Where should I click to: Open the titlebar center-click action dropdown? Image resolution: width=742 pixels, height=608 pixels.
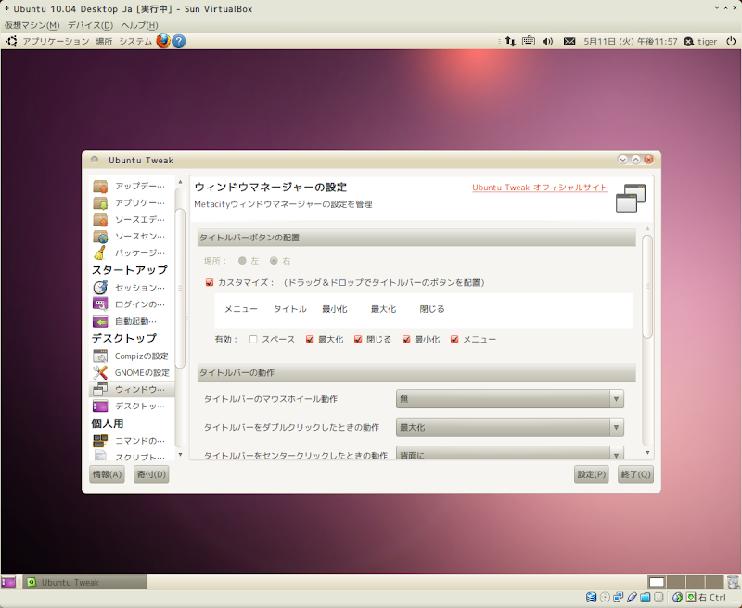coord(509,453)
